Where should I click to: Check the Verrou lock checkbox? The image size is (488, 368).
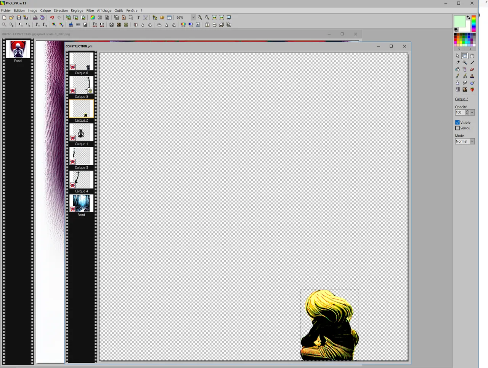(457, 128)
